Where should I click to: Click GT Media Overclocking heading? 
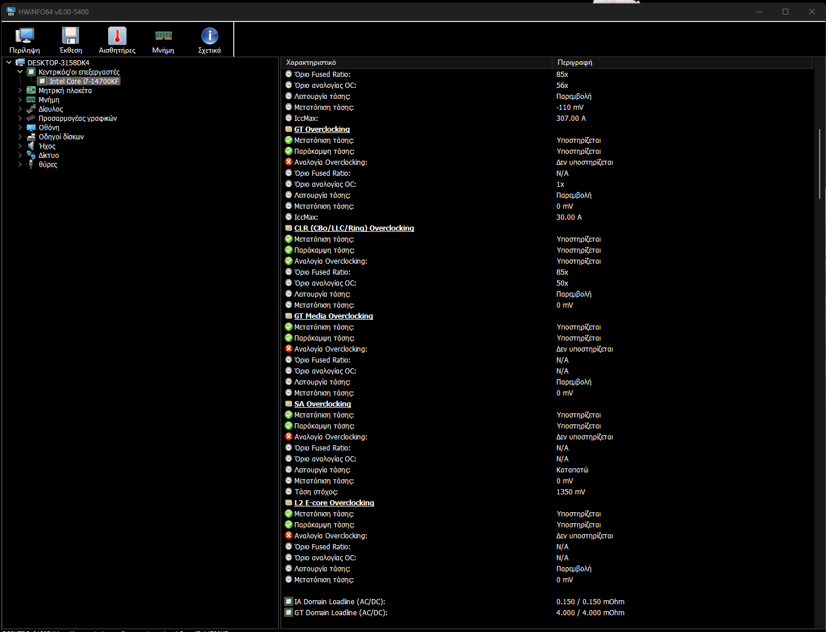point(334,316)
